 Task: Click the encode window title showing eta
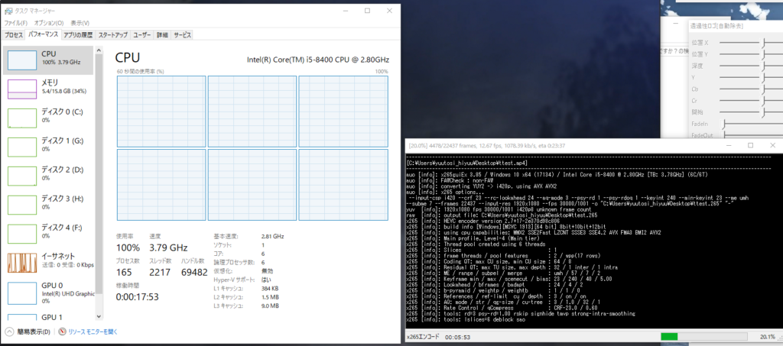(x=487, y=146)
